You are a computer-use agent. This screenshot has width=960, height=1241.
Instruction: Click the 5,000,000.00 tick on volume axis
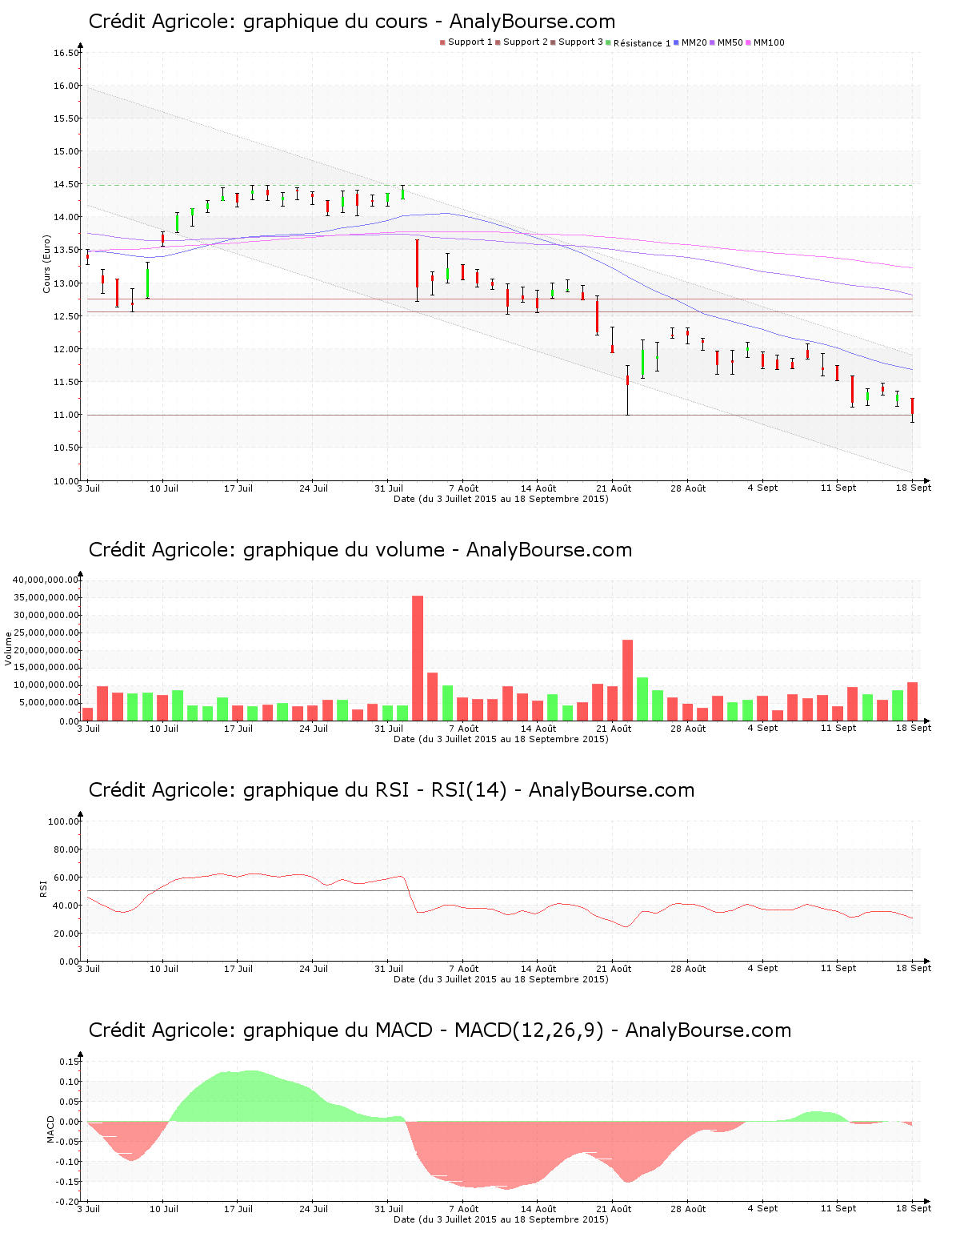pyautogui.click(x=49, y=703)
